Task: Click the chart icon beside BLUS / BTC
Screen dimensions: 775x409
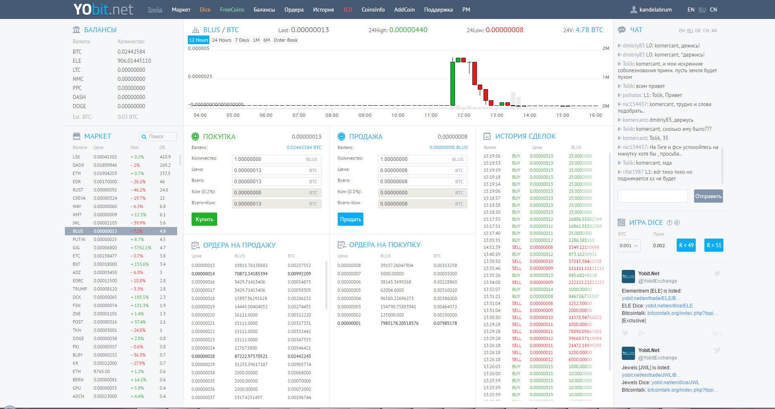Action: coord(196,30)
